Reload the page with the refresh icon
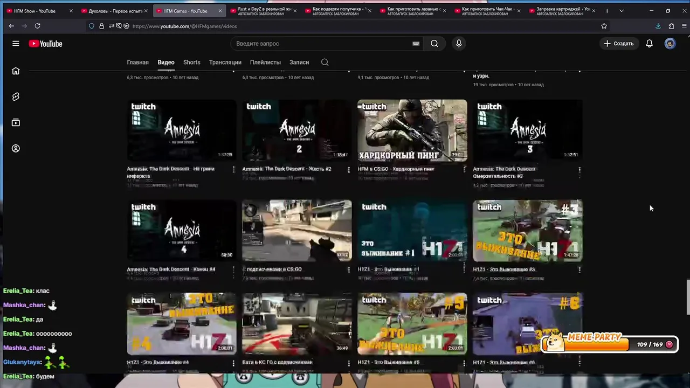Image resolution: width=690 pixels, height=388 pixels. coord(37,26)
